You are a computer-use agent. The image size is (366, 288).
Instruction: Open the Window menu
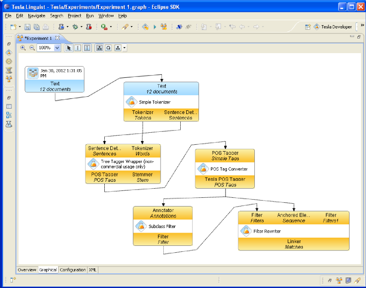pos(106,16)
